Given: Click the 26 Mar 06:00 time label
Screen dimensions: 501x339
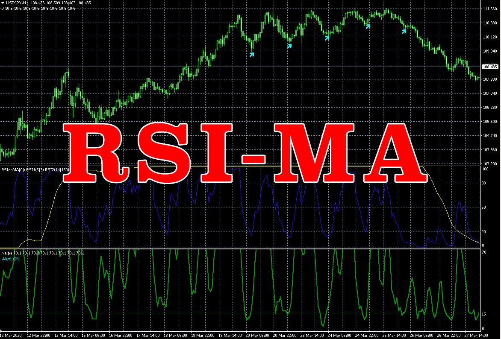Looking at the screenshot, I should [x=421, y=335].
